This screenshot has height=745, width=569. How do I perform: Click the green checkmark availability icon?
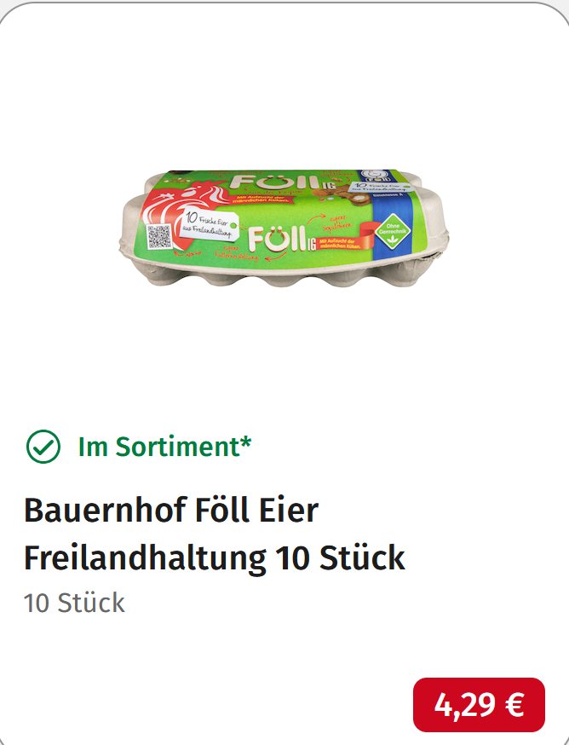point(43,447)
